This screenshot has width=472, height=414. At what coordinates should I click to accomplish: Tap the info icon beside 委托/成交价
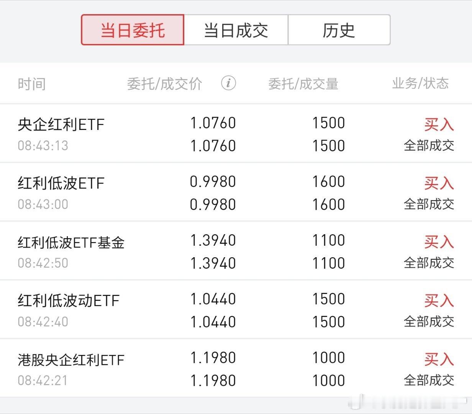pyautogui.click(x=228, y=83)
